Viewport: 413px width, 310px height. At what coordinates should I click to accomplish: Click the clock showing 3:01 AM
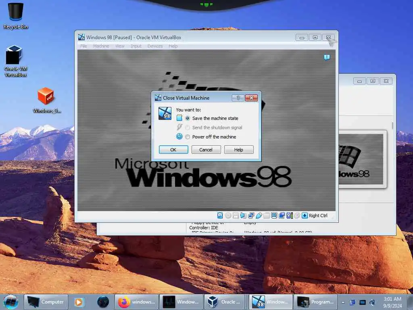click(x=392, y=302)
